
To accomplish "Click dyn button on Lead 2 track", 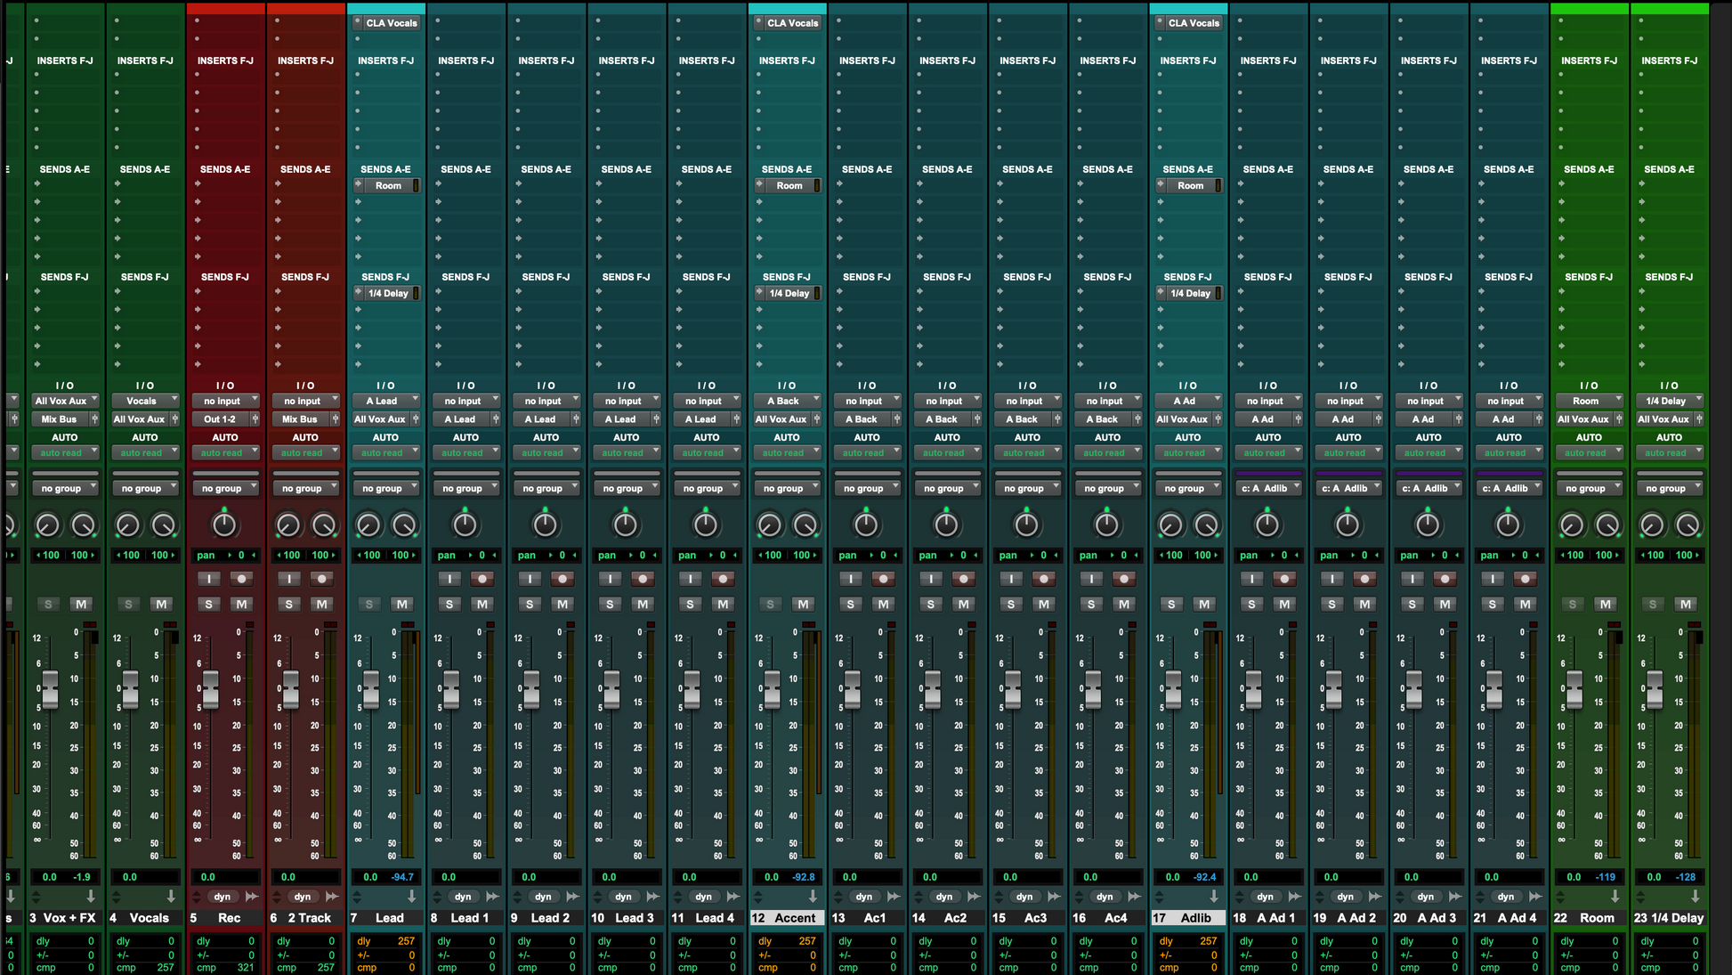I will click(x=543, y=897).
